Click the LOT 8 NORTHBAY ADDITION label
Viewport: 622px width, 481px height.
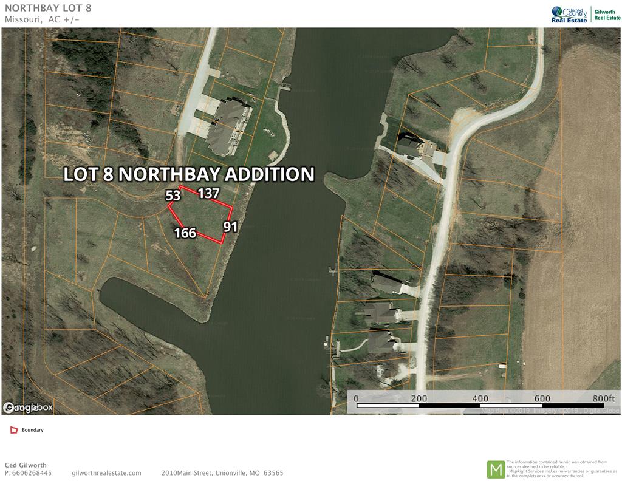pos(190,174)
